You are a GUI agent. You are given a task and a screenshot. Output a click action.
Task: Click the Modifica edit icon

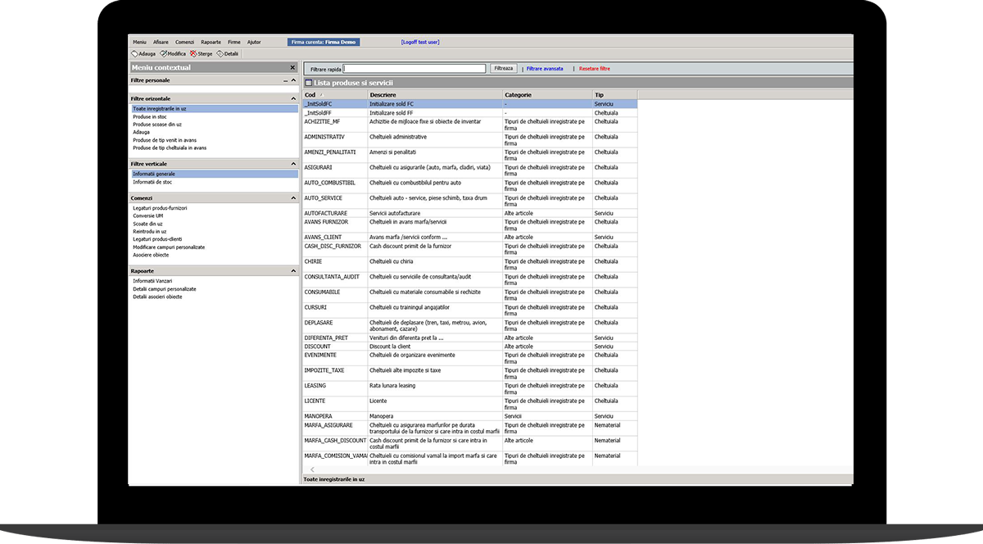tap(164, 54)
